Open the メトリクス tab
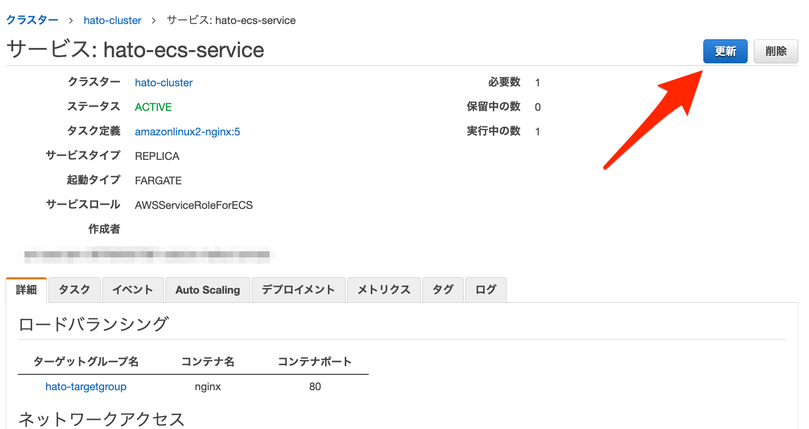The image size is (809, 429). click(384, 290)
